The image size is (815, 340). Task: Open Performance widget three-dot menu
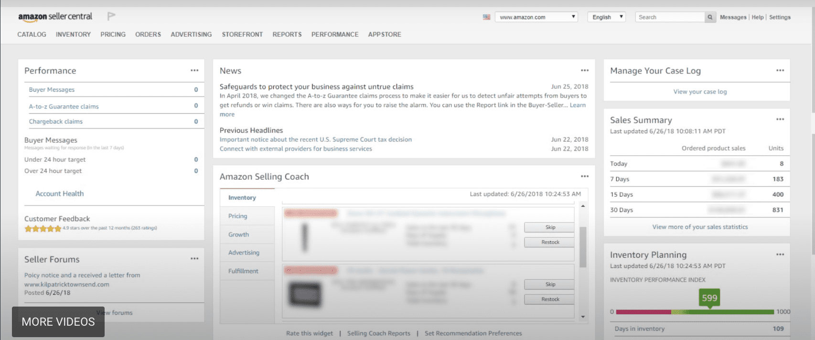(194, 71)
